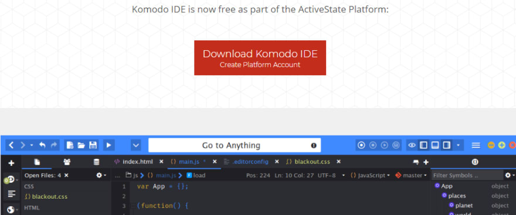Focus the Go to Anything search field

pyautogui.click(x=235, y=145)
